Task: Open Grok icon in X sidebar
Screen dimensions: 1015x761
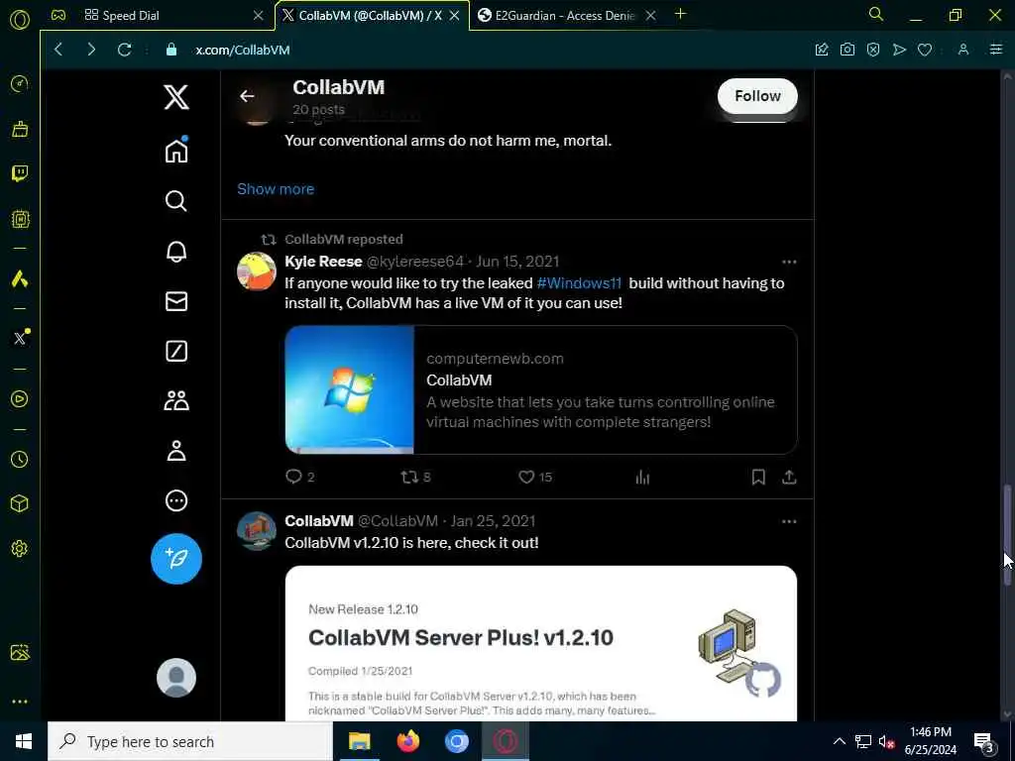Action: pos(176,352)
